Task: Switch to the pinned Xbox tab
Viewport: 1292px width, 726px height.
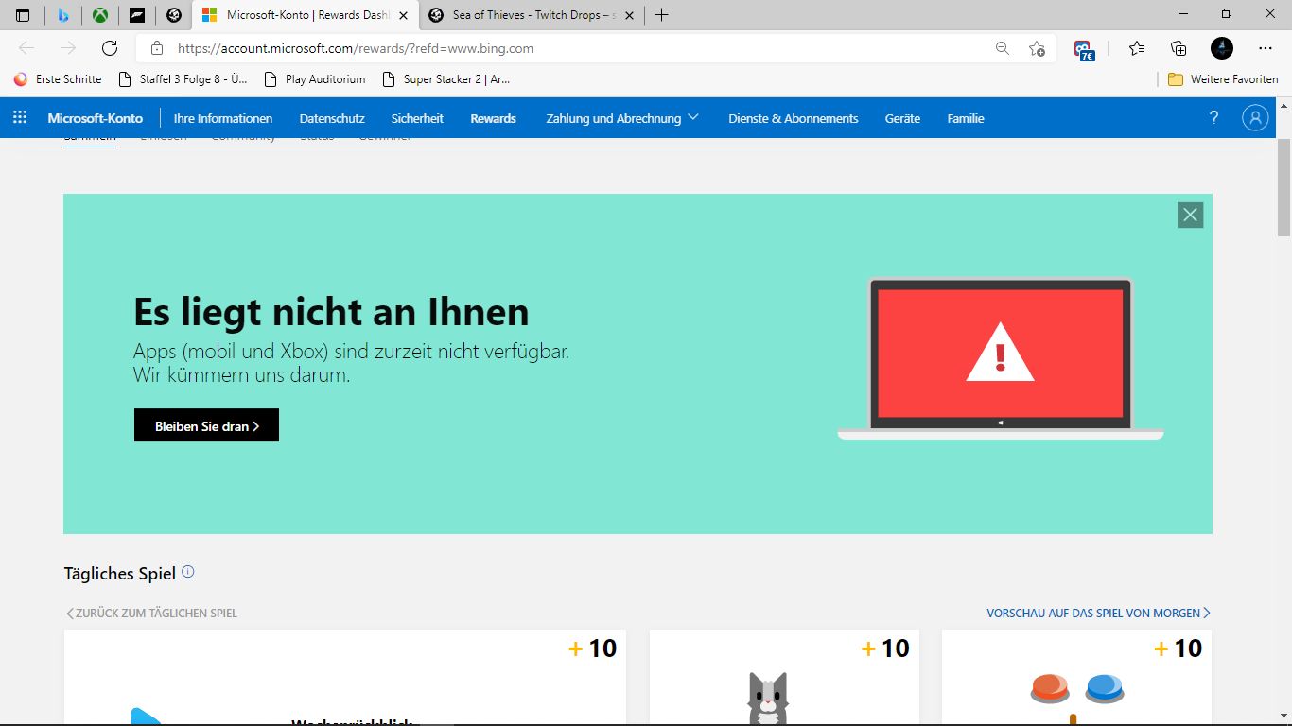Action: 99,15
